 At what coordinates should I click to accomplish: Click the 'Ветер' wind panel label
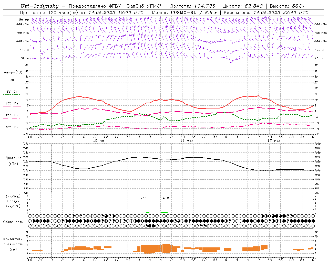(24, 19)
